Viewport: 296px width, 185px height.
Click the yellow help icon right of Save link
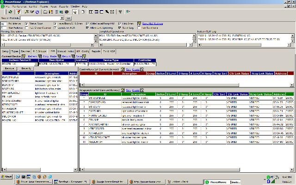click(84, 56)
